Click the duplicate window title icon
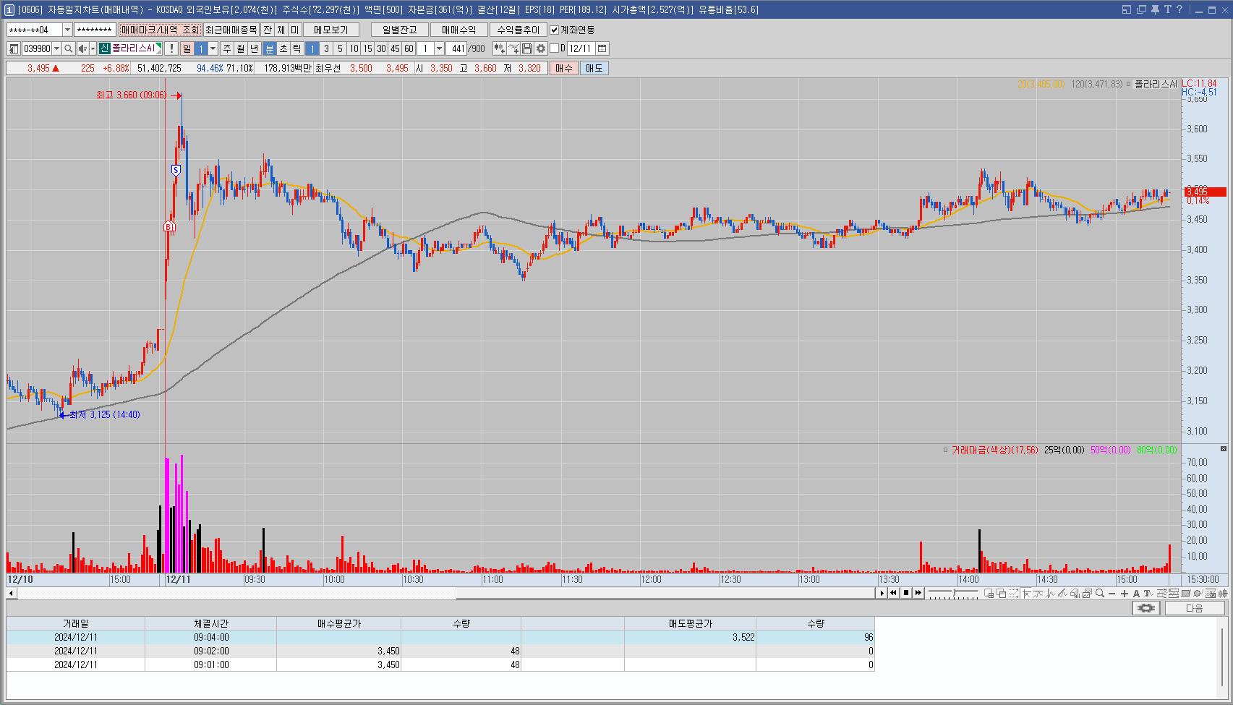Screen dimensions: 1233x705 click(x=1141, y=9)
